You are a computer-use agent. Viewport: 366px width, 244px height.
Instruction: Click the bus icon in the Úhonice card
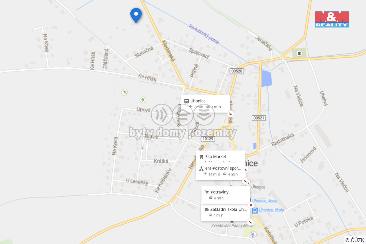[x=187, y=101]
